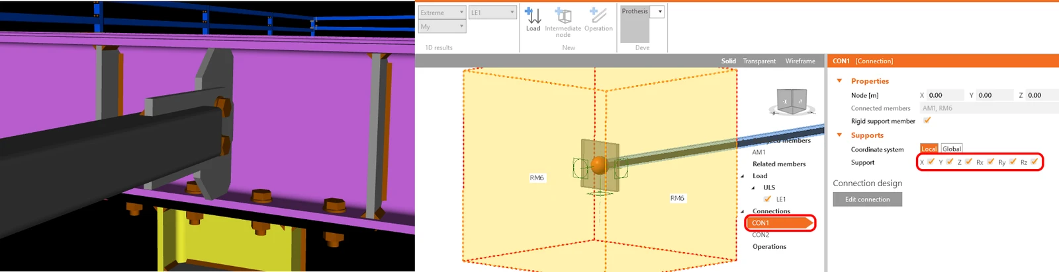Collapse the Properties section
Image resolution: width=1059 pixels, height=272 pixels.
839,81
